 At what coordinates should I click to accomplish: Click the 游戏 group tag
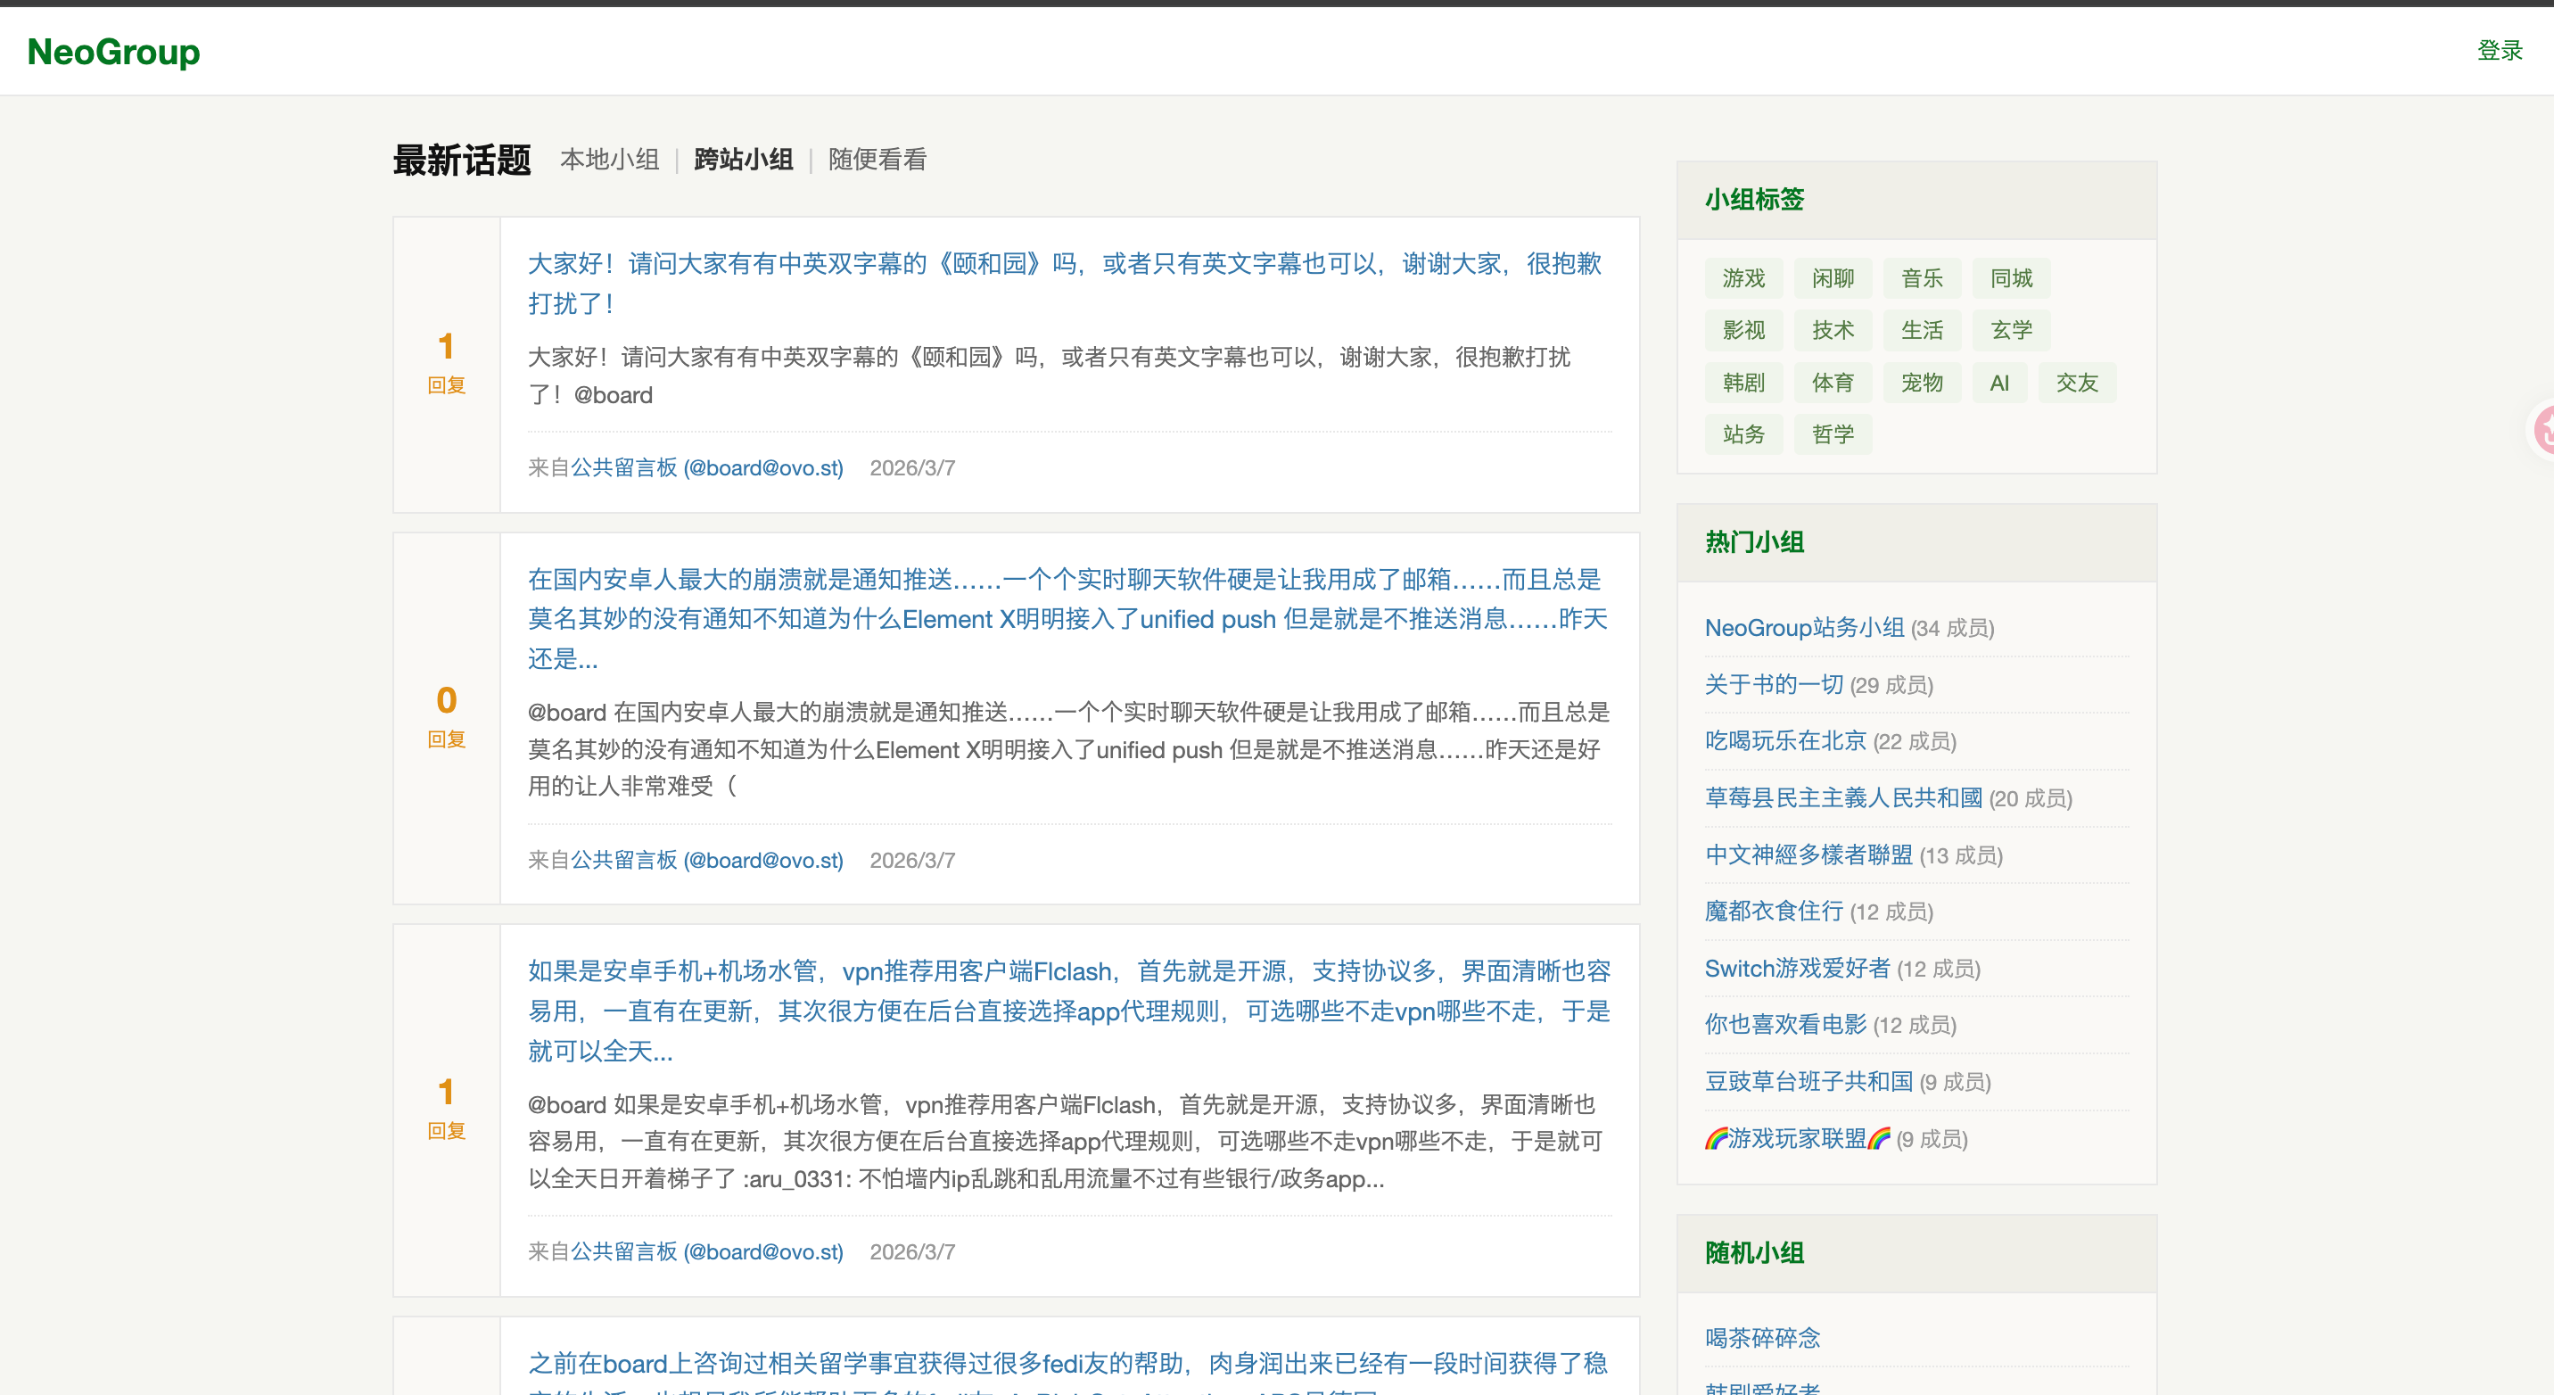click(1743, 278)
